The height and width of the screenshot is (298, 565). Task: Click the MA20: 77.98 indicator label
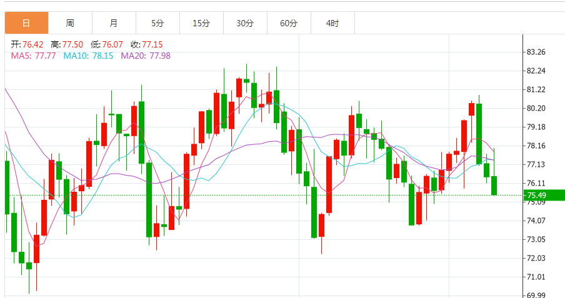click(146, 56)
